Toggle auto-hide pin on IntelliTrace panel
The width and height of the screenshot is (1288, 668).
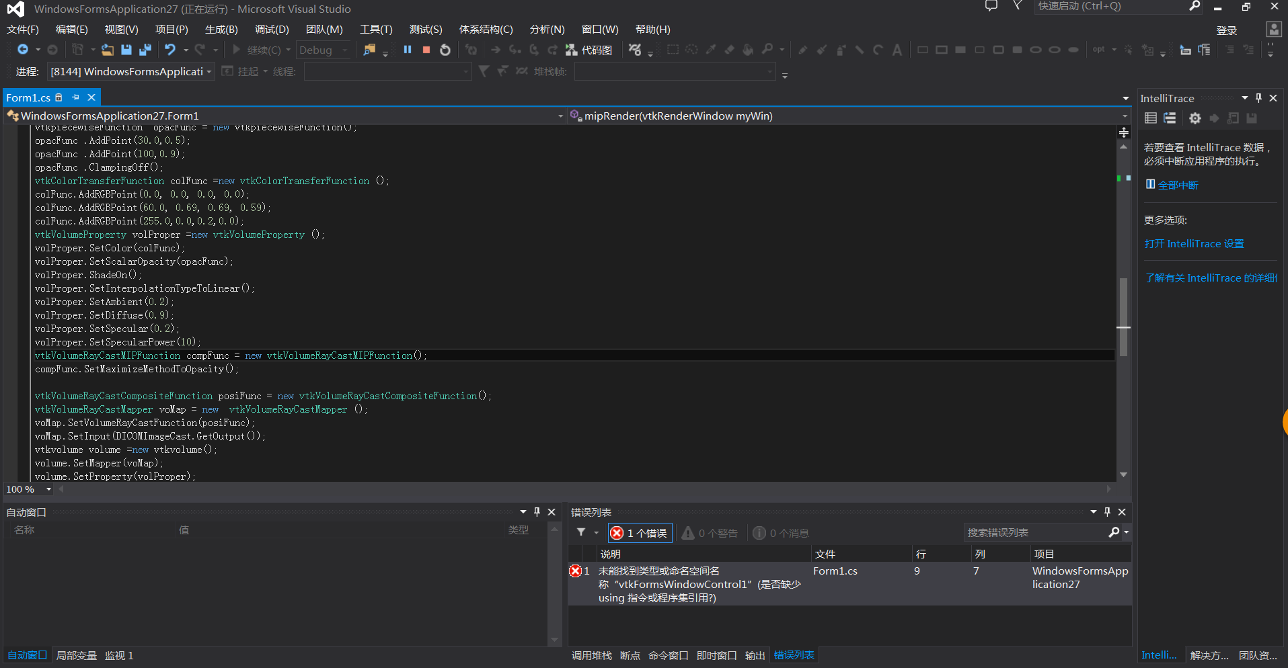tap(1258, 98)
